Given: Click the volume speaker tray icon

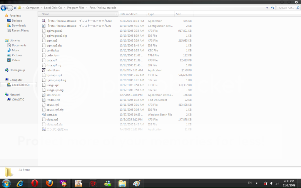Looking at the screenshot, I should (272, 183).
